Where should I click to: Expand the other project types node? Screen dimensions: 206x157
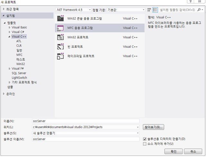(9, 82)
